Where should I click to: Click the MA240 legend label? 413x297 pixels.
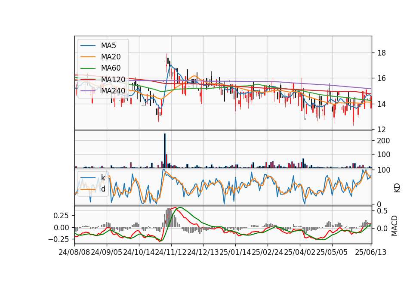(x=113, y=91)
